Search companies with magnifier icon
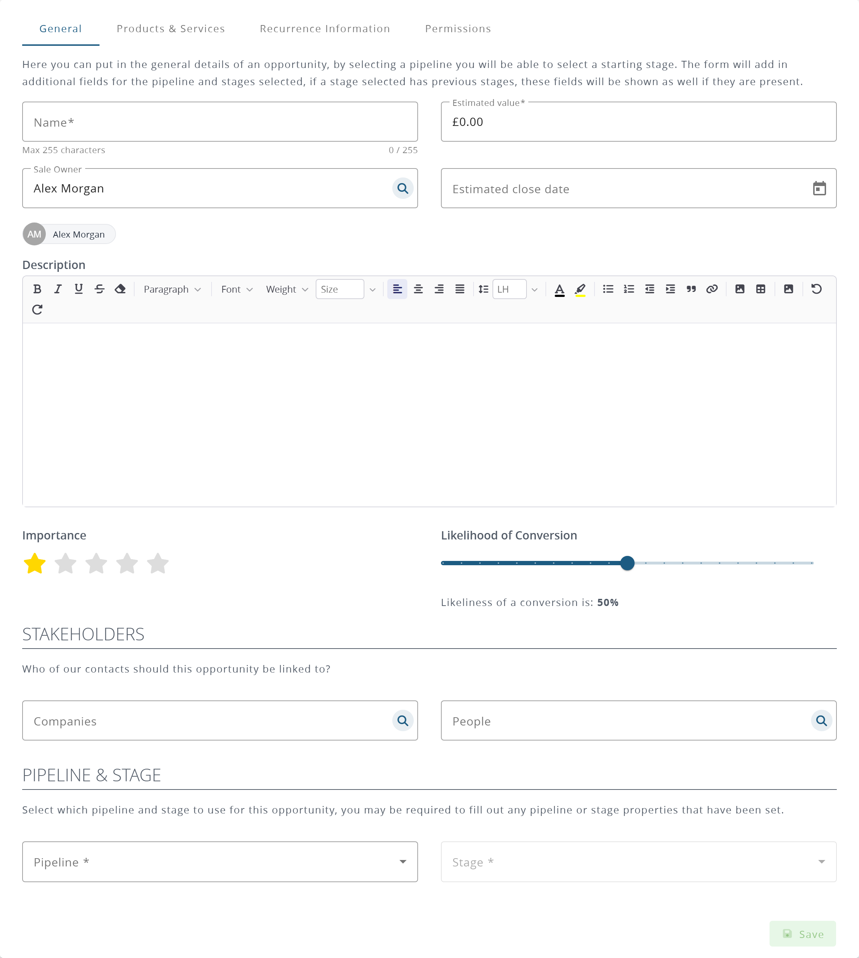 (x=403, y=721)
